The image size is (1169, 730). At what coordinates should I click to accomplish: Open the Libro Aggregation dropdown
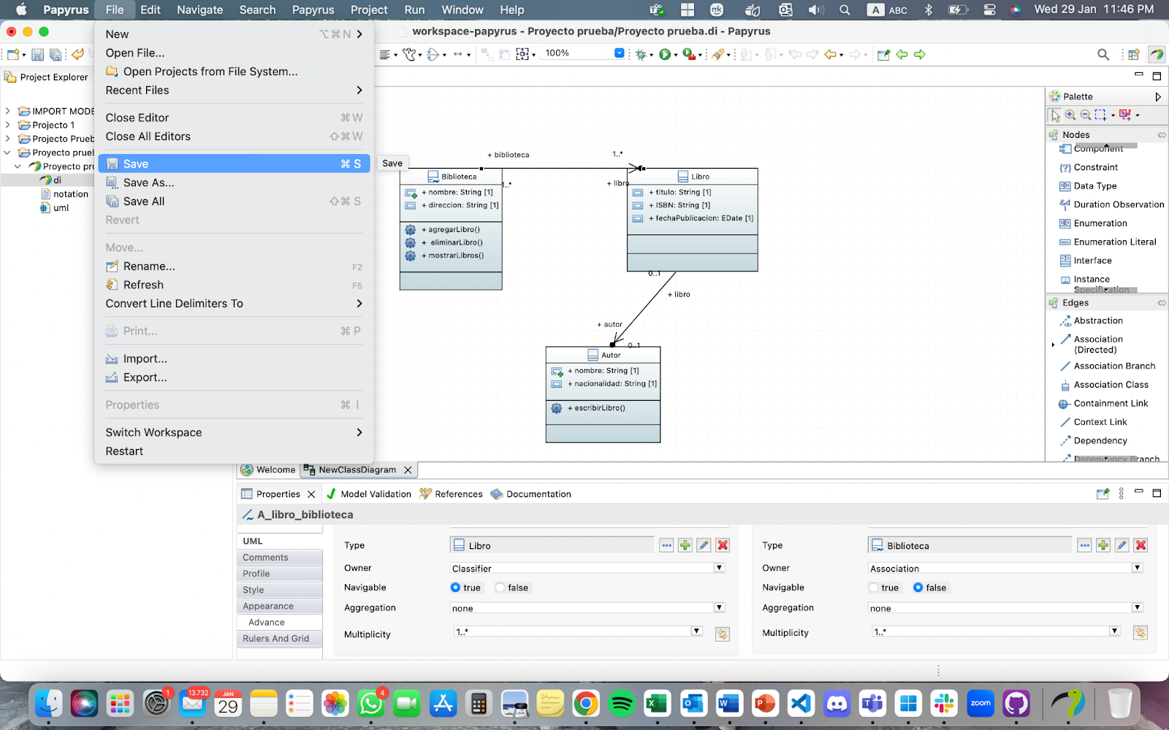pos(719,607)
